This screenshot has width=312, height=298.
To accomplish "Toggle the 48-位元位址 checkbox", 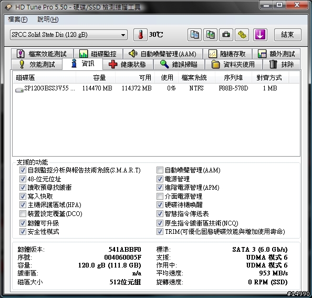I will point(23,179).
